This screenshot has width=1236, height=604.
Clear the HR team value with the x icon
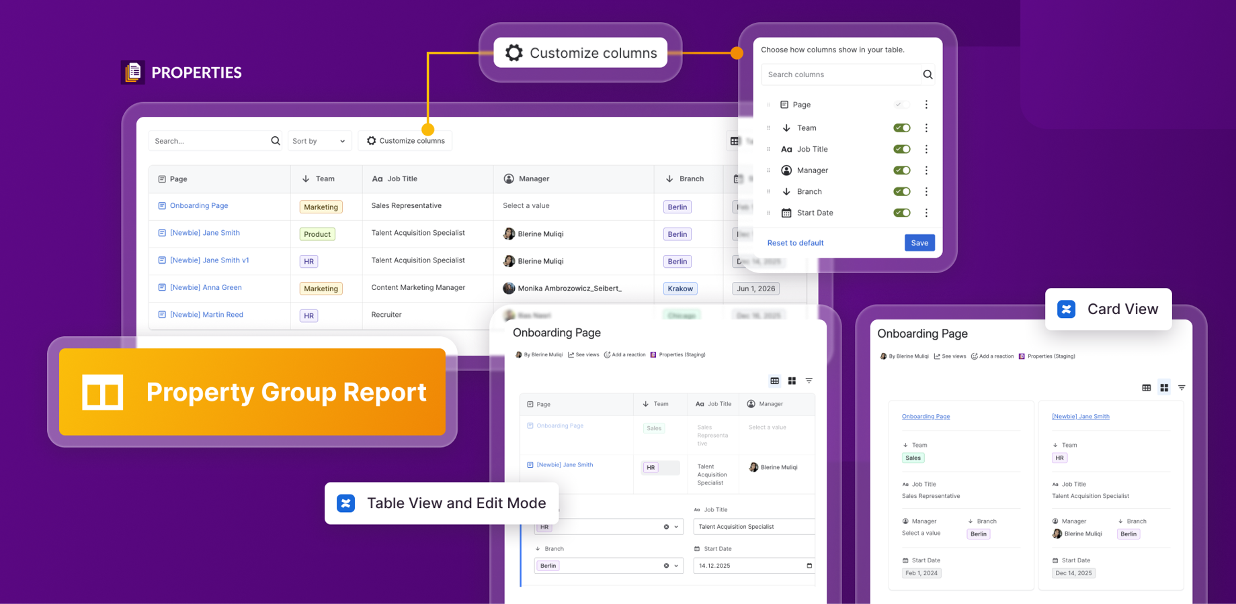pos(666,527)
